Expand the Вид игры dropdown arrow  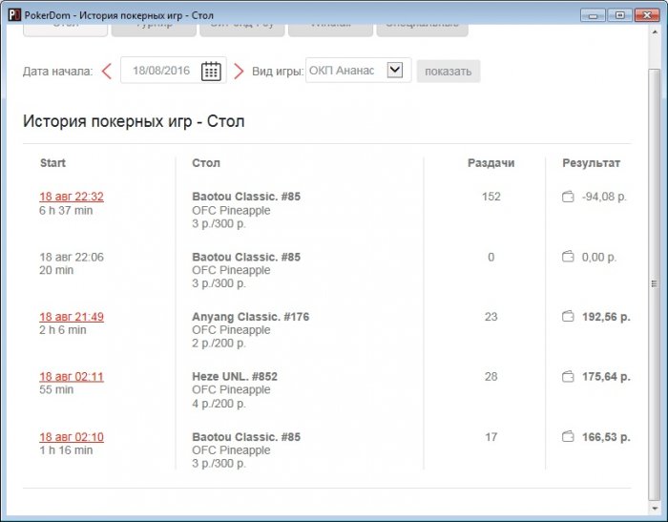(x=395, y=70)
